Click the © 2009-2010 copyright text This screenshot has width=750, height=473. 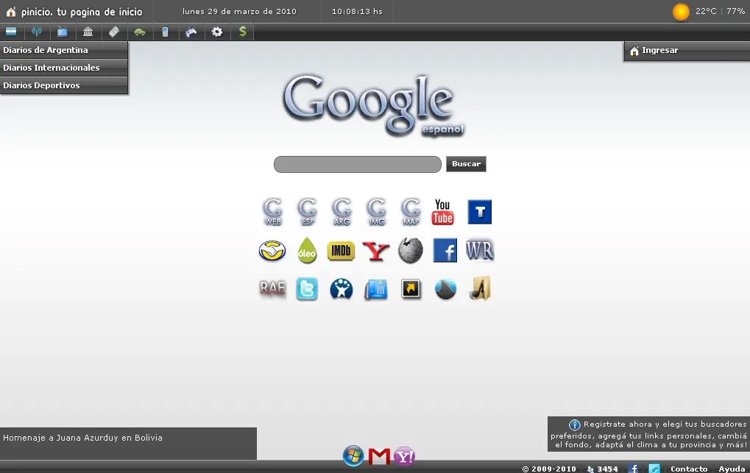point(549,469)
